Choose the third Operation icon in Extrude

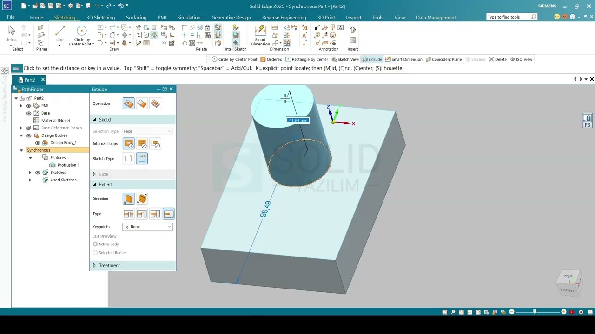pyautogui.click(x=155, y=104)
